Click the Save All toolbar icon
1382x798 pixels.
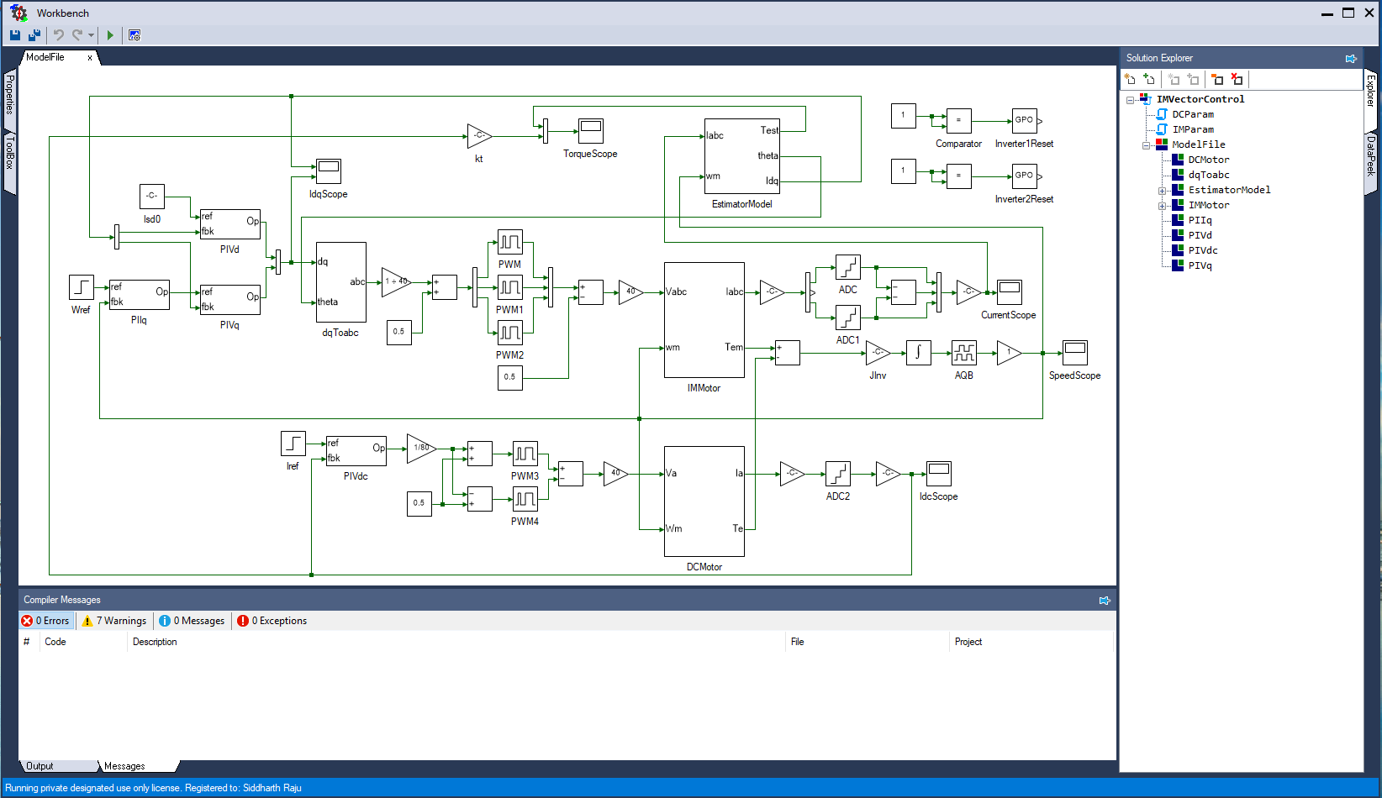click(34, 35)
